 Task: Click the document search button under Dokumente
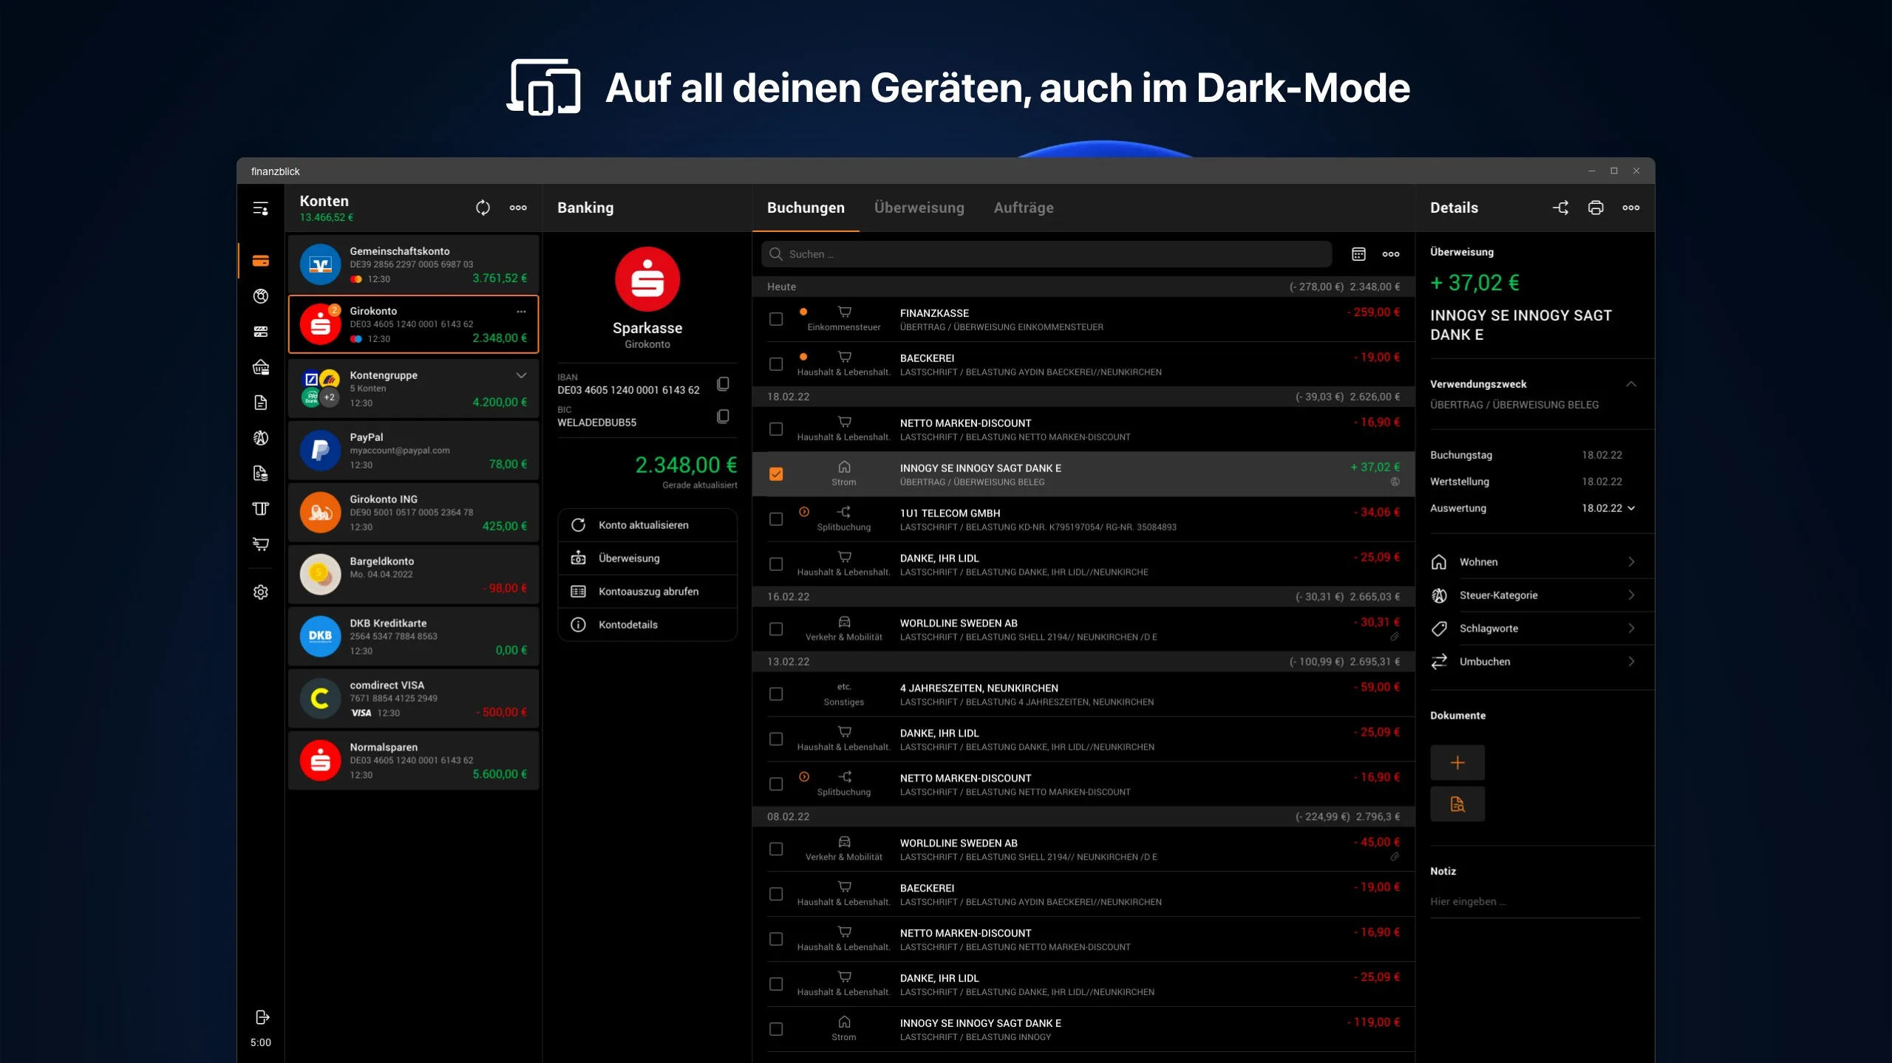point(1457,804)
